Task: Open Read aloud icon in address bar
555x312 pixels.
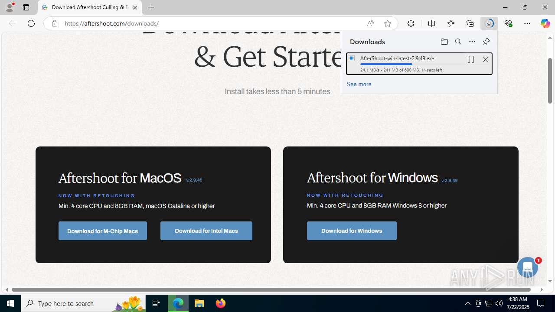Action: (x=370, y=23)
